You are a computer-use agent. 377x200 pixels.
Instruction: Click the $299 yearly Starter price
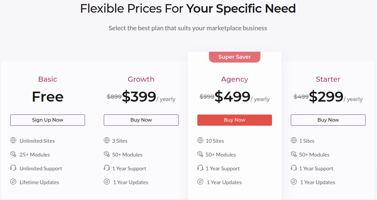tap(326, 97)
